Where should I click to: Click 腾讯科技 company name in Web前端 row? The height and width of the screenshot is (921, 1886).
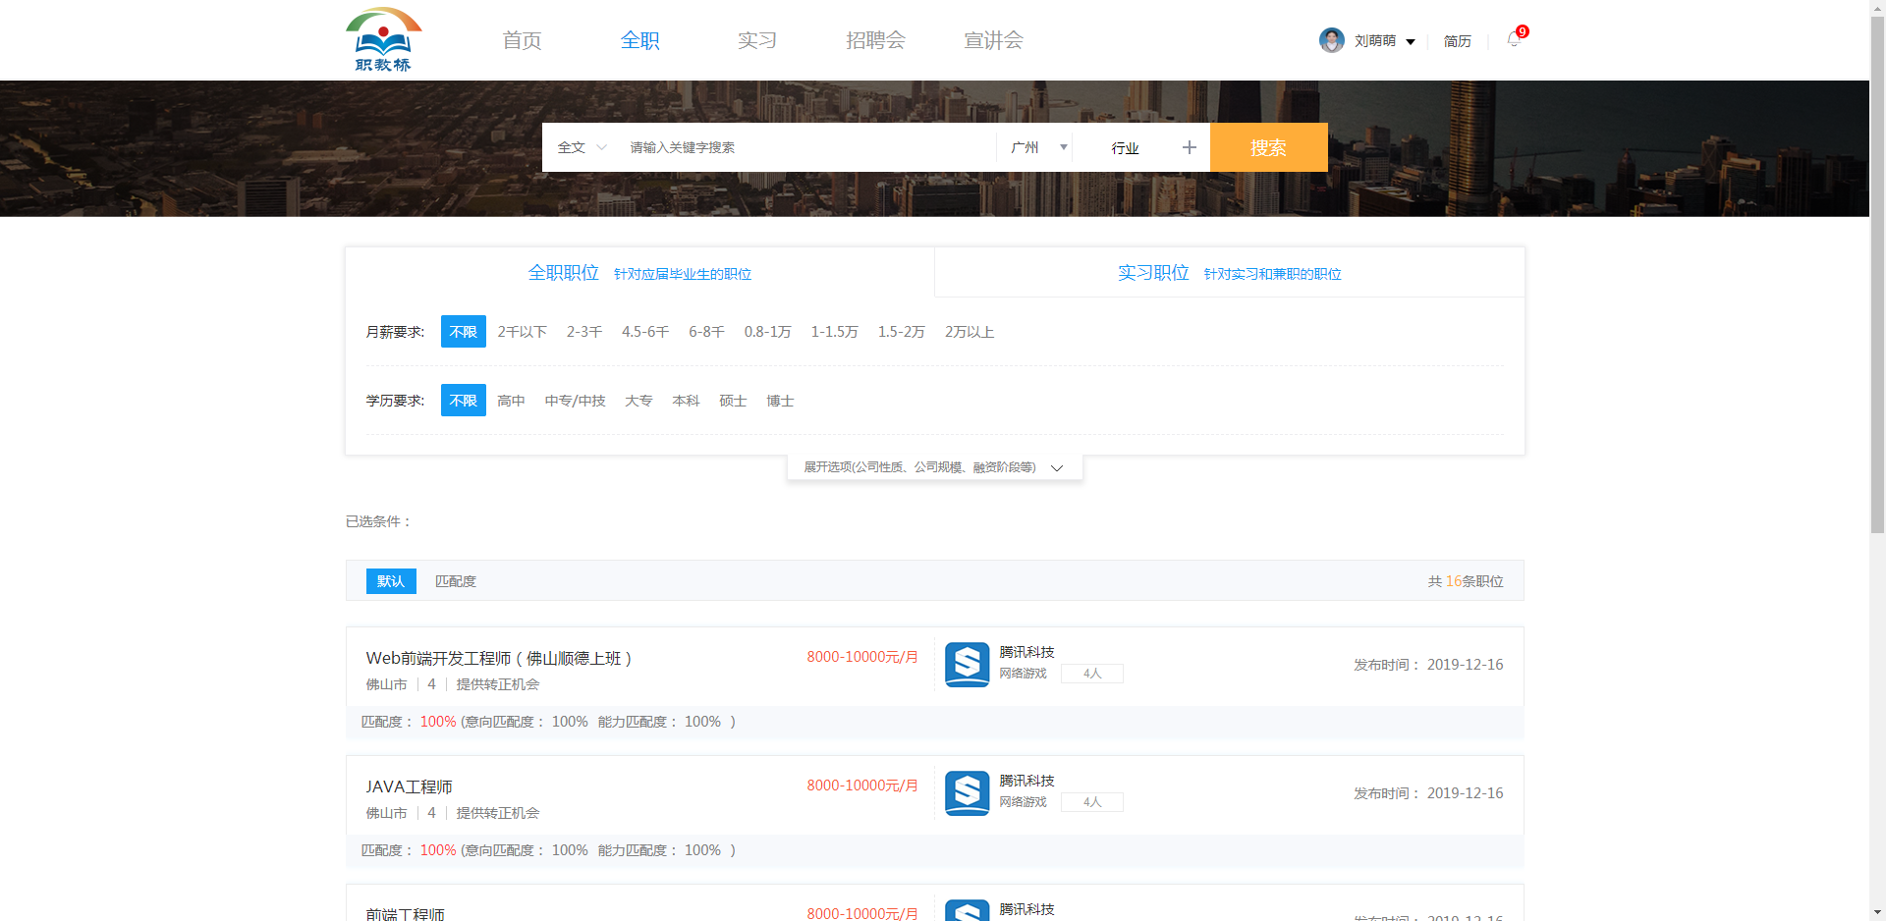click(1026, 652)
